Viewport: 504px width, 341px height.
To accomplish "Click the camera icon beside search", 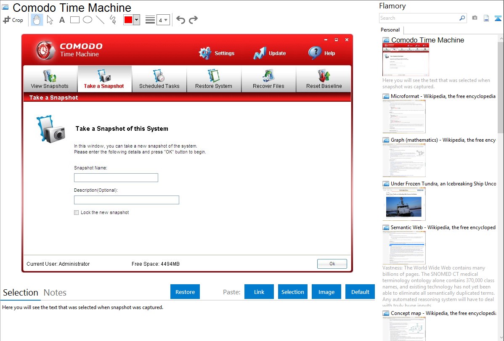I will point(475,18).
